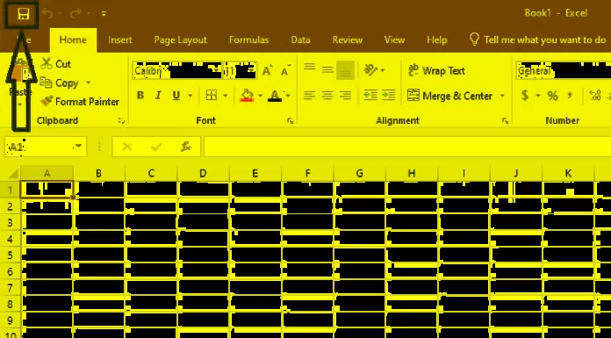Apply Percent Style icon
Image resolution: width=611 pixels, height=338 pixels.
click(x=552, y=96)
